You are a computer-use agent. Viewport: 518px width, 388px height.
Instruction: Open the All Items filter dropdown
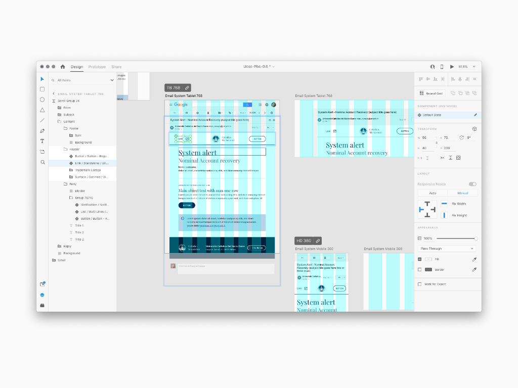coord(112,80)
